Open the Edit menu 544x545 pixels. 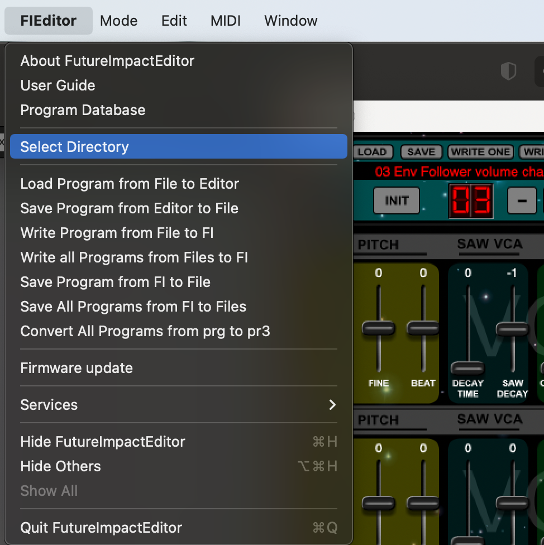174,21
